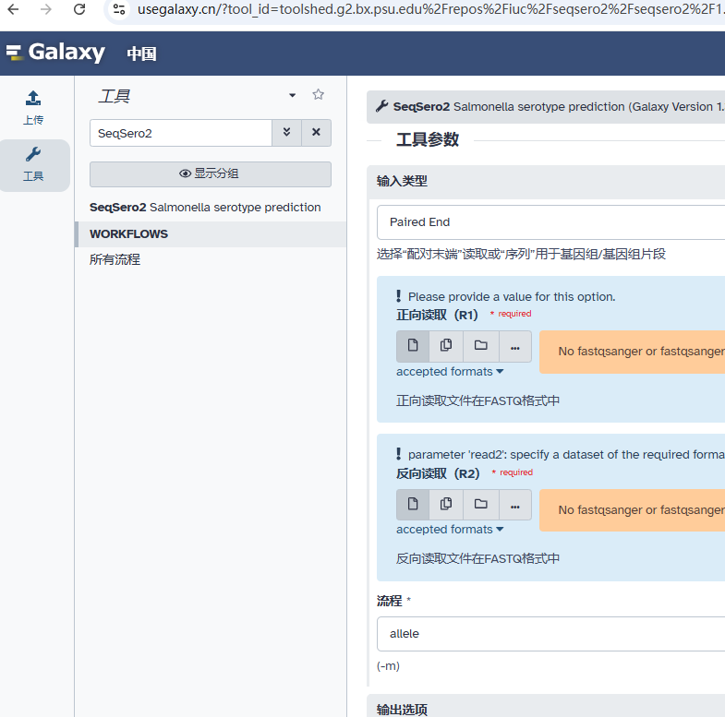
Task: Open the Paired End input type dropdown
Action: (x=550, y=222)
